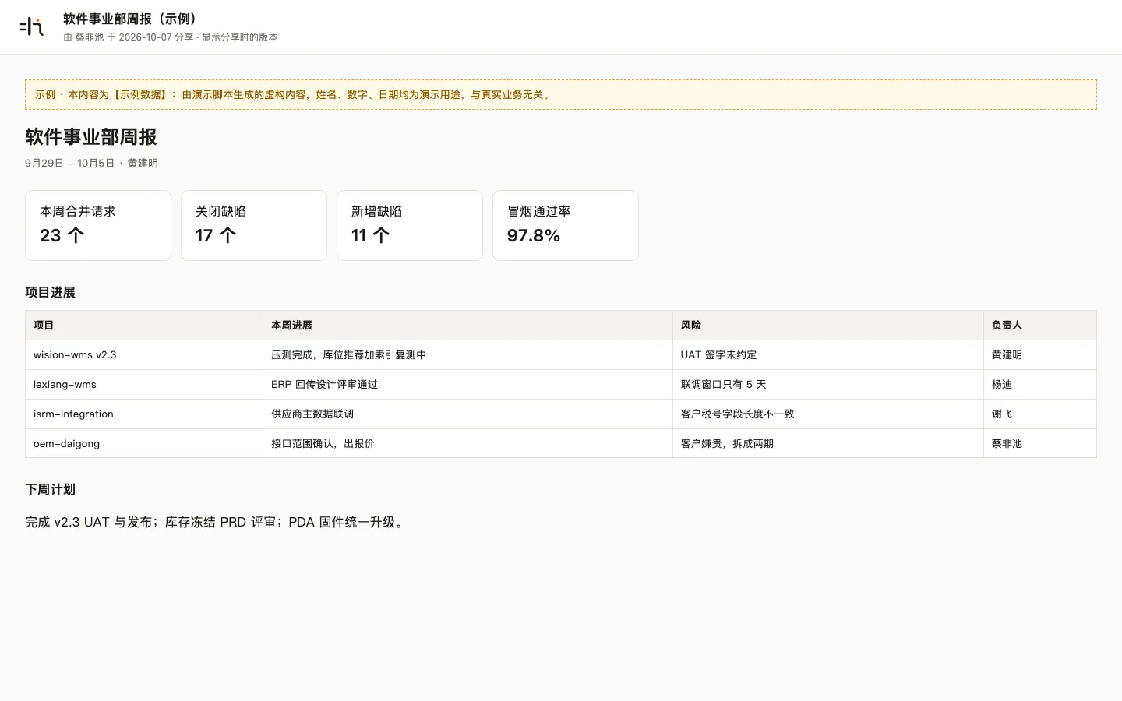Select the 本周合并请求 metric card

pyautogui.click(x=98, y=225)
